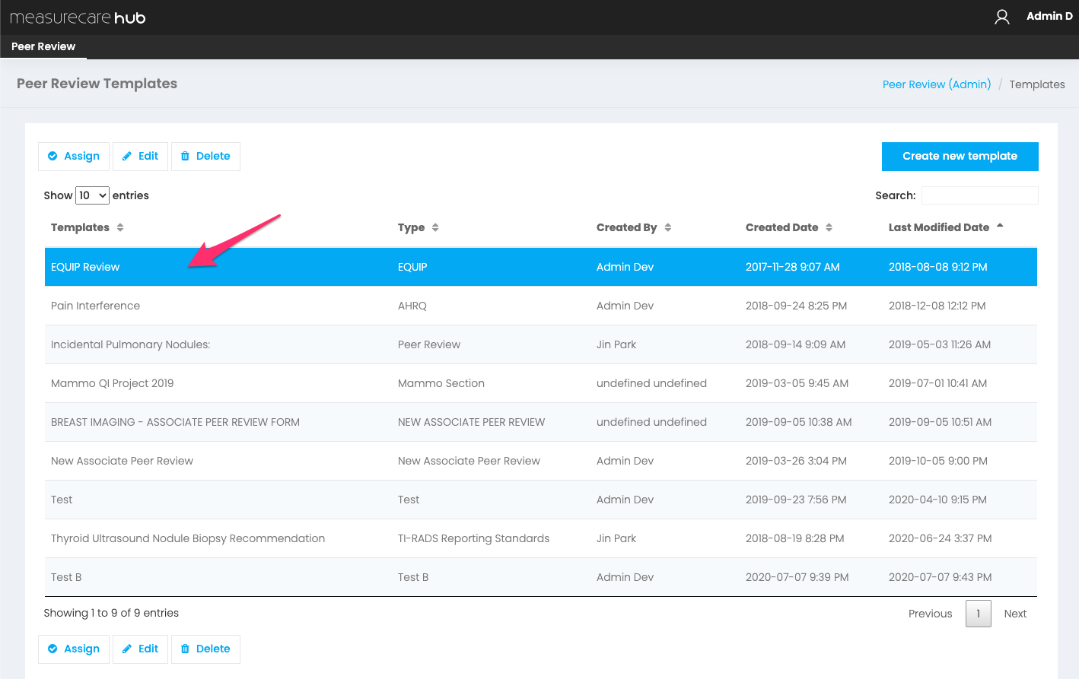This screenshot has height=679, width=1079.
Task: Click the top Delete button
Action: point(205,157)
